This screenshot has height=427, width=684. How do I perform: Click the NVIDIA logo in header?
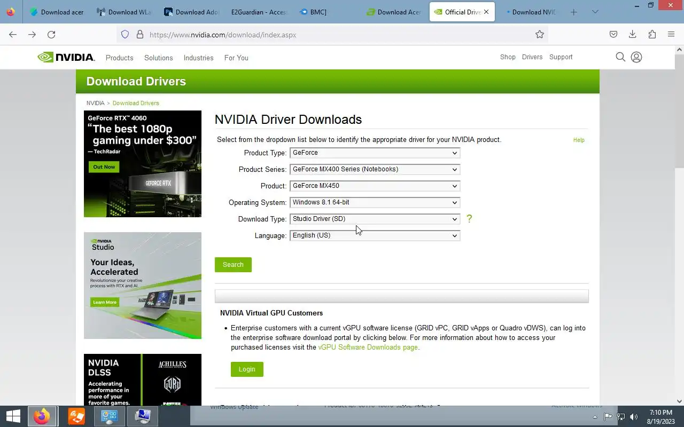[66, 57]
